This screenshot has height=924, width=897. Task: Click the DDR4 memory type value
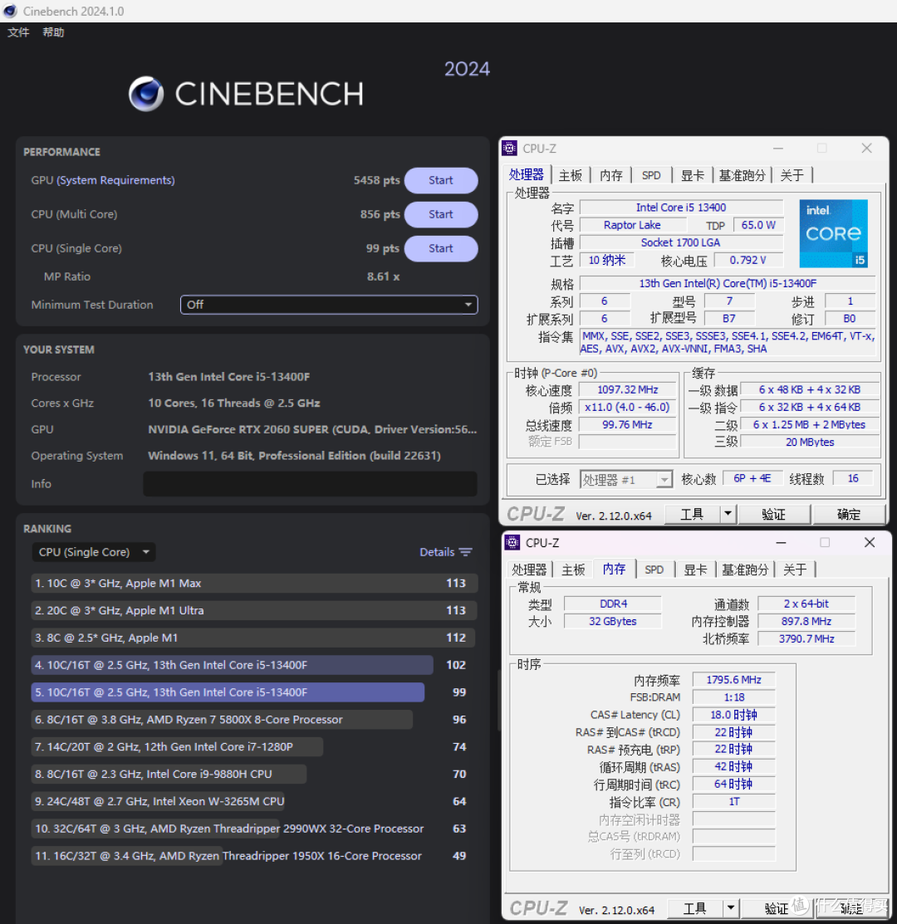click(613, 604)
